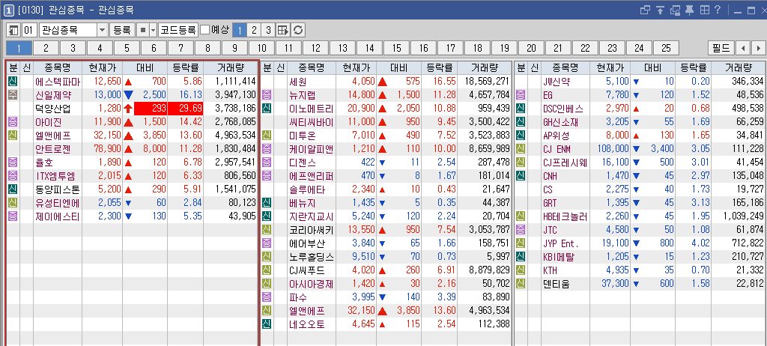This screenshot has width=767, height=346.
Task: Click the 신 badge on the DSC인베스 row
Action: (521, 109)
